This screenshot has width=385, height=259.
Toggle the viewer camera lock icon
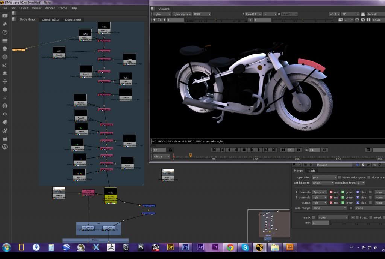[363, 15]
